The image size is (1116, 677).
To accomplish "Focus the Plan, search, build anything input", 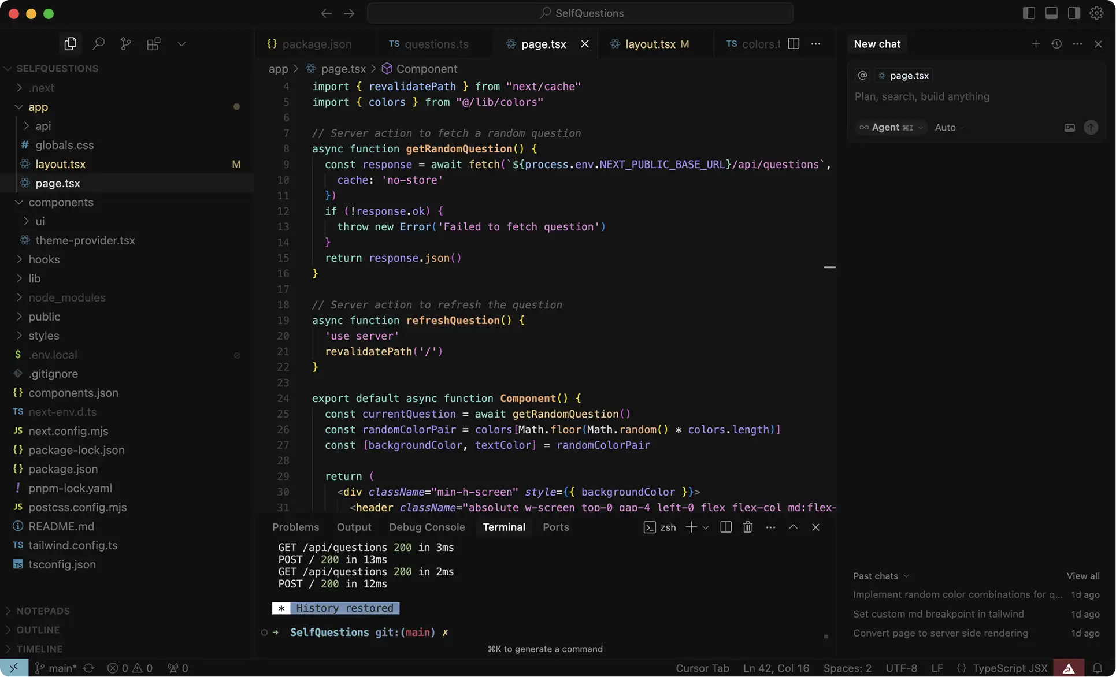I will click(922, 96).
